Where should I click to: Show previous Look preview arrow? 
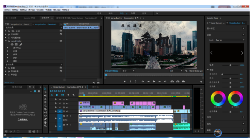(x=211, y=53)
